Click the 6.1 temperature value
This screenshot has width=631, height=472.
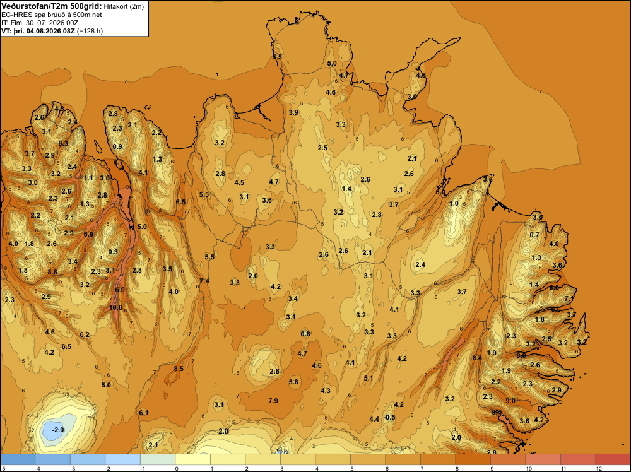pyautogui.click(x=144, y=413)
